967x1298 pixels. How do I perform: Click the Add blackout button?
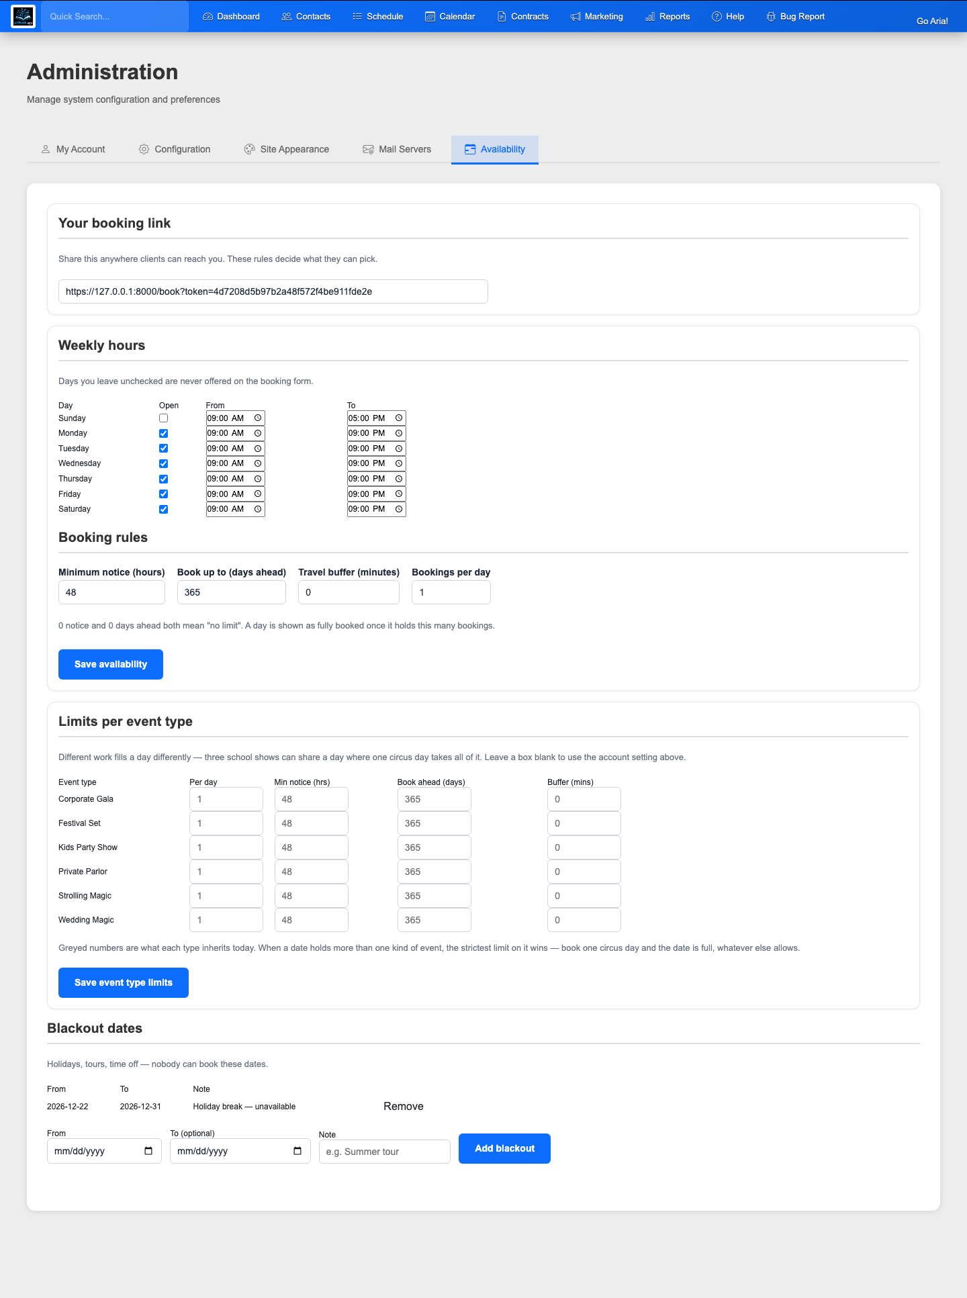pos(504,1148)
